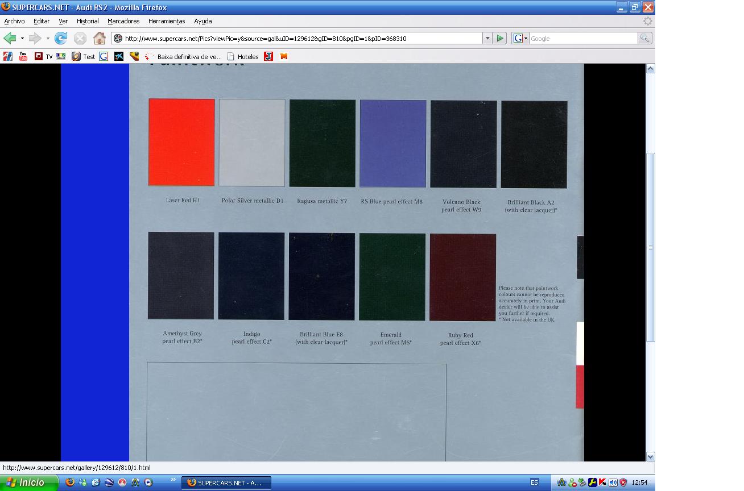Open the Archivo menu
The height and width of the screenshot is (491, 744).
tap(14, 21)
